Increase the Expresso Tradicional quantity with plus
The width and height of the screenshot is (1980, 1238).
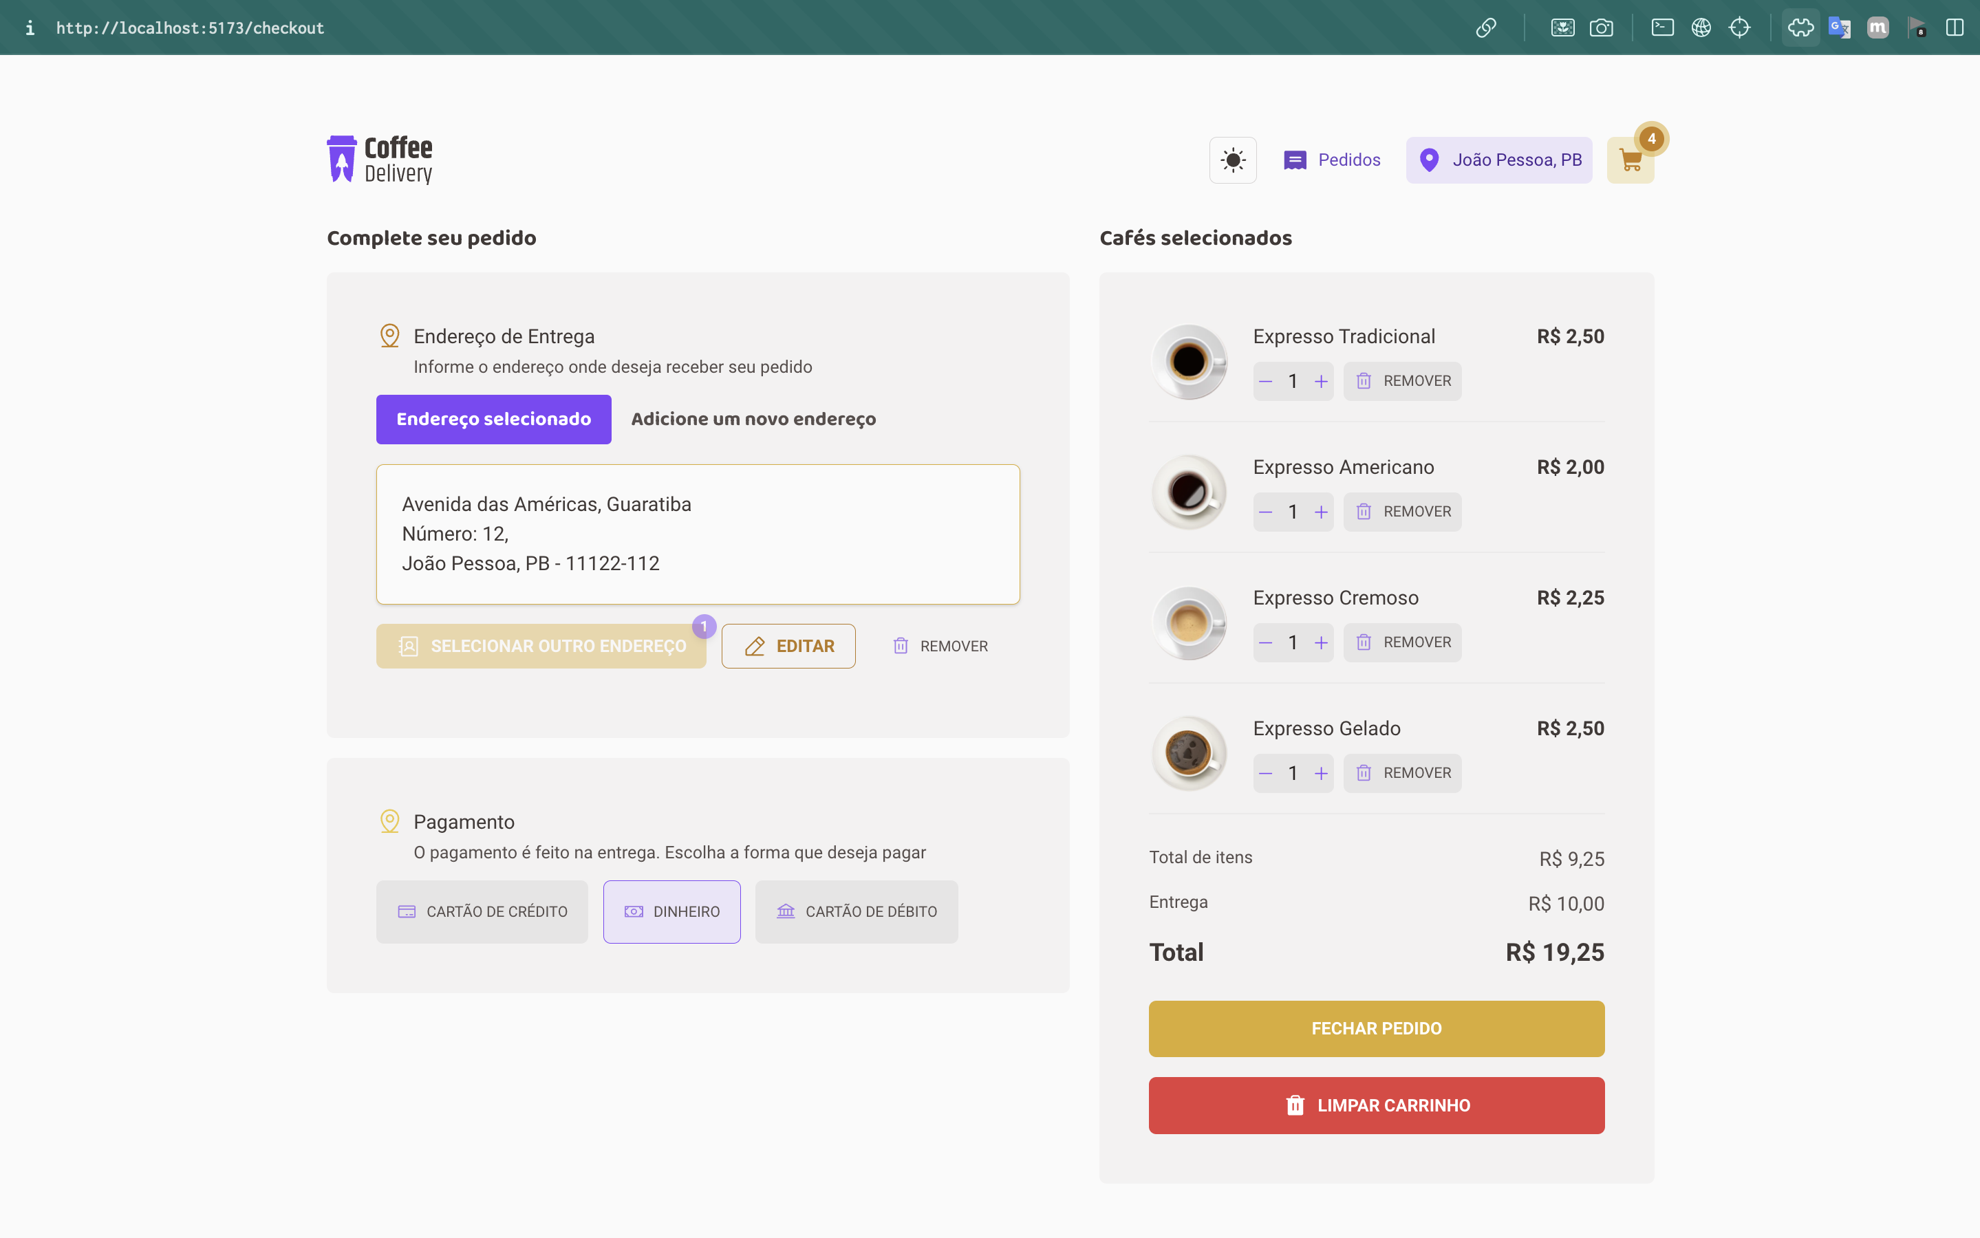(1321, 382)
